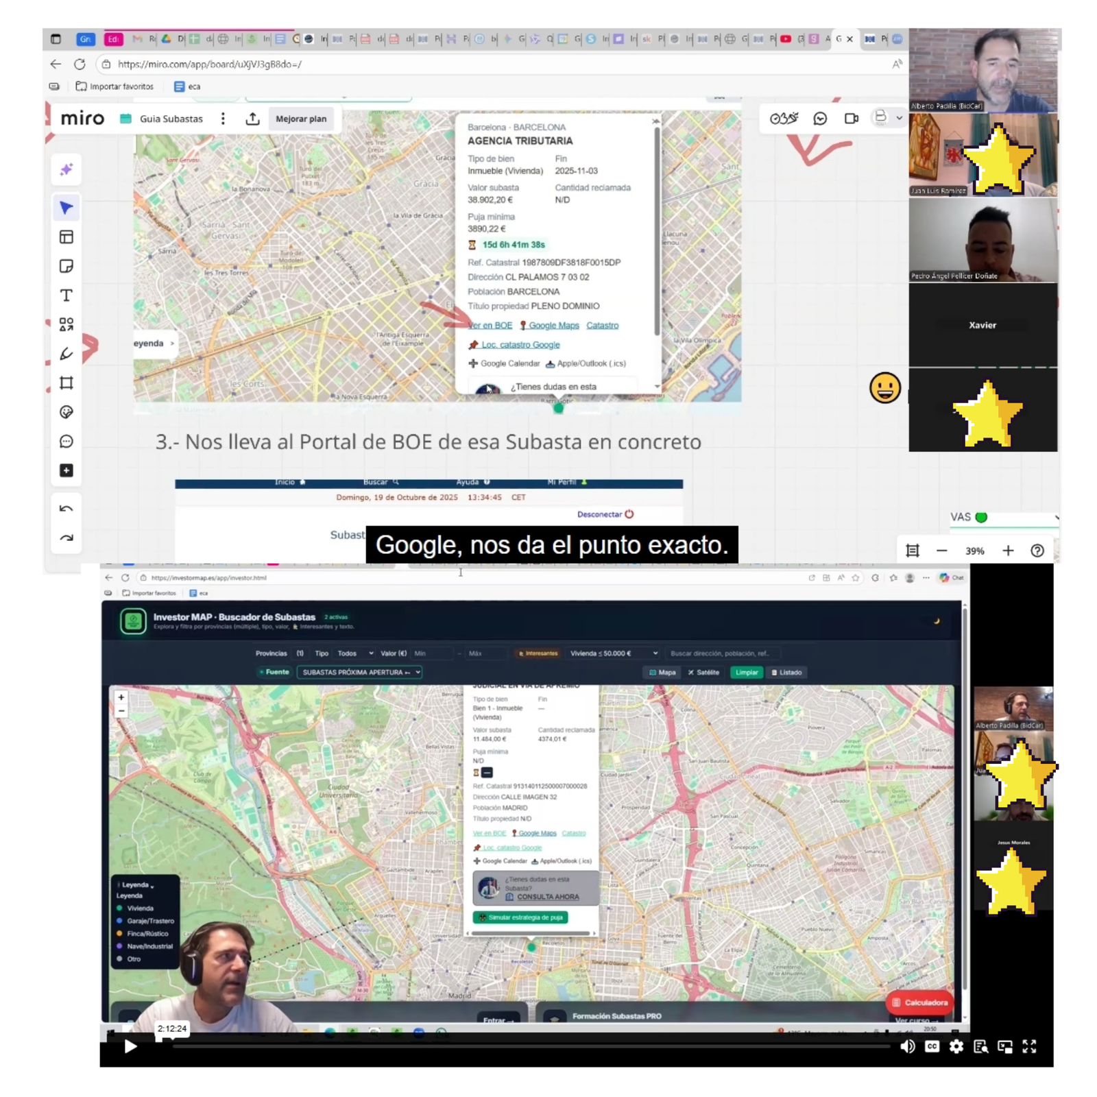Toggle closed captions on the video
Screen dimensions: 1097x1097
932,1046
